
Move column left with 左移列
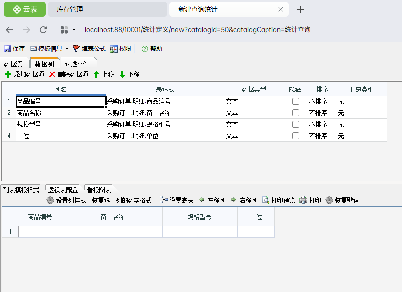tap(213, 200)
